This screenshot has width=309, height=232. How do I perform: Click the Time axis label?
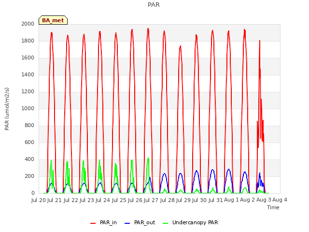273,207
